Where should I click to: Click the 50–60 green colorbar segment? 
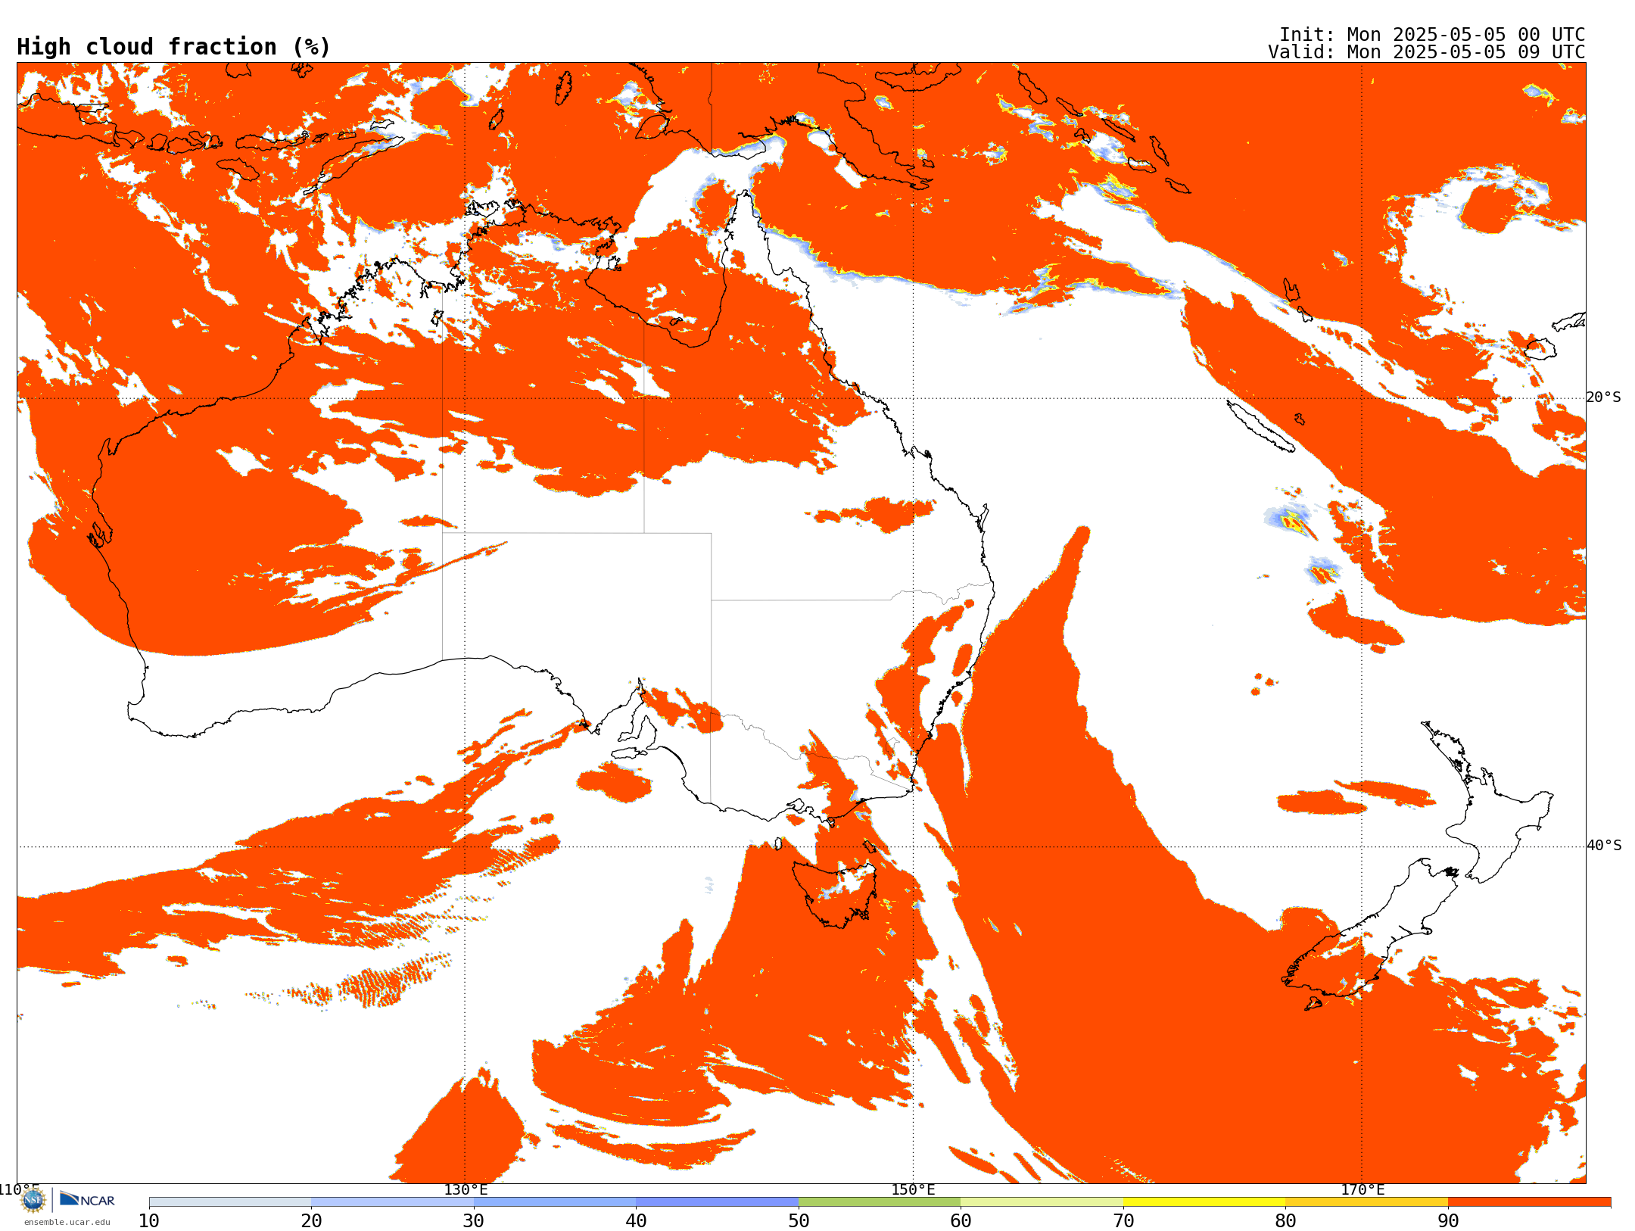(x=880, y=1202)
